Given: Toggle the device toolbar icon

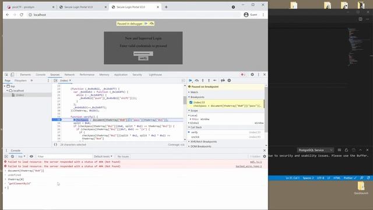Looking at the screenshot, I should point(12,75).
